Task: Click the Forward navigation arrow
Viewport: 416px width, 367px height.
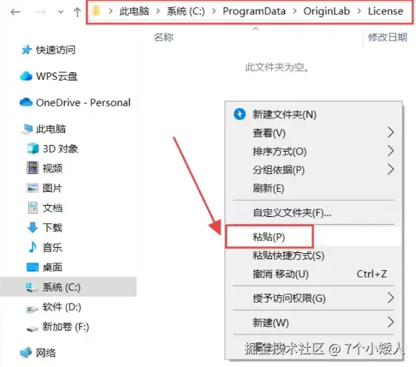Action: click(41, 12)
